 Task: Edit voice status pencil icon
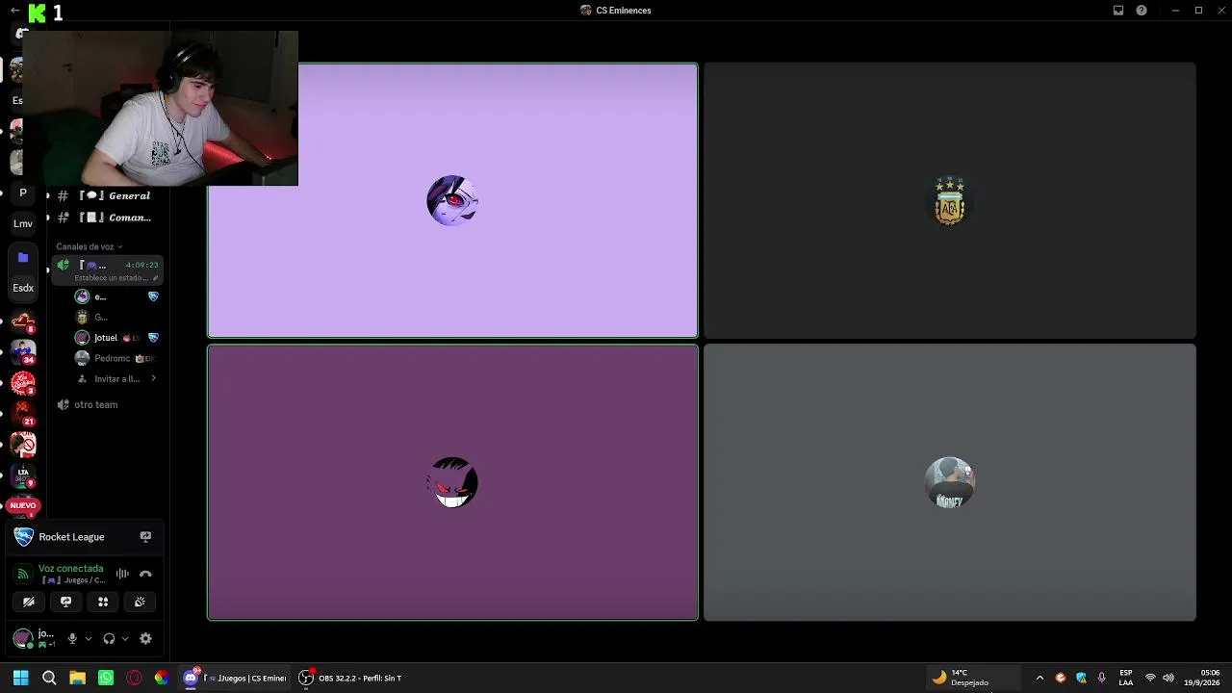click(x=155, y=278)
